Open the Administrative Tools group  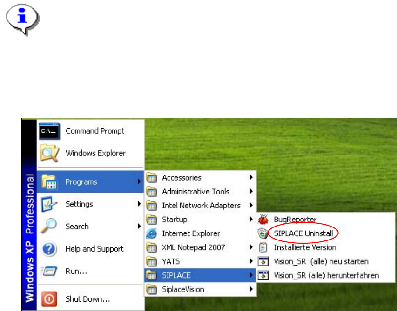(200, 191)
